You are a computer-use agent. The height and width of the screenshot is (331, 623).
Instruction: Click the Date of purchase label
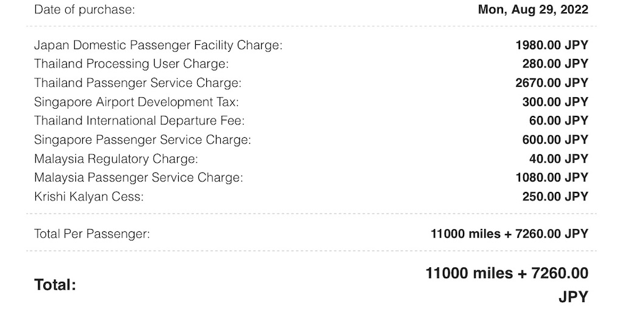(85, 10)
